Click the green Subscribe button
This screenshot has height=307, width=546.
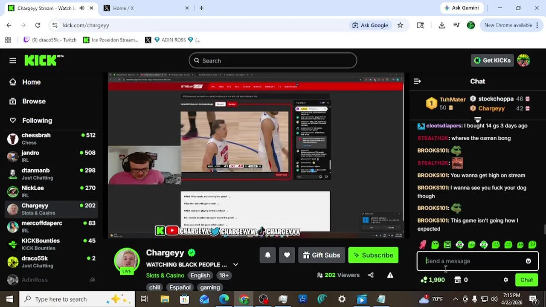coord(373,255)
